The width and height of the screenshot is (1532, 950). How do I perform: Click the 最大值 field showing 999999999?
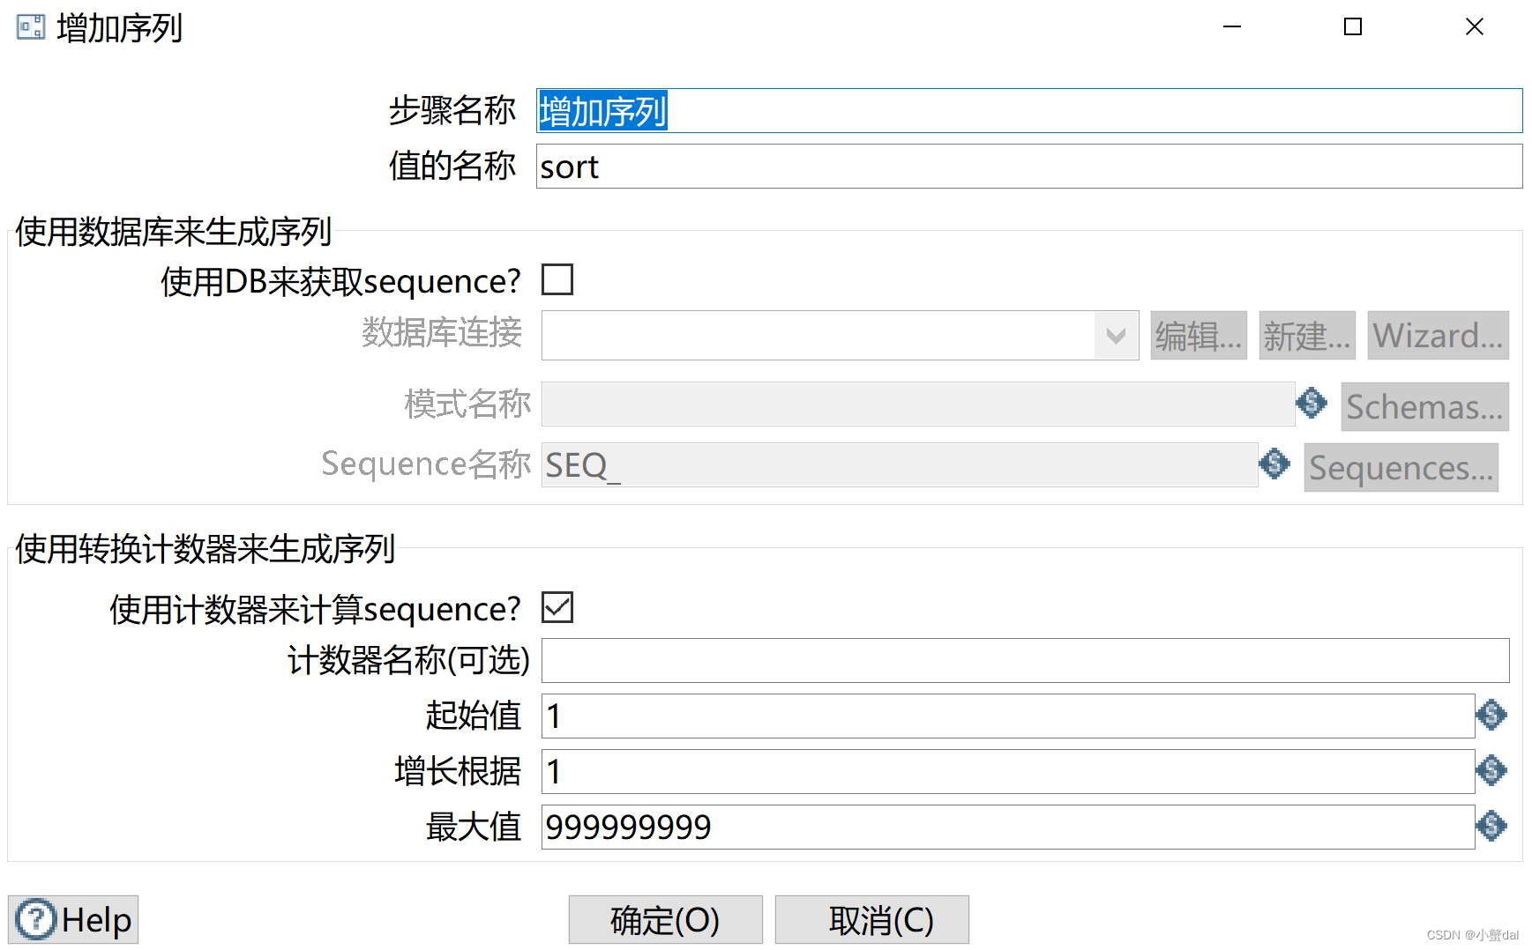click(1008, 827)
